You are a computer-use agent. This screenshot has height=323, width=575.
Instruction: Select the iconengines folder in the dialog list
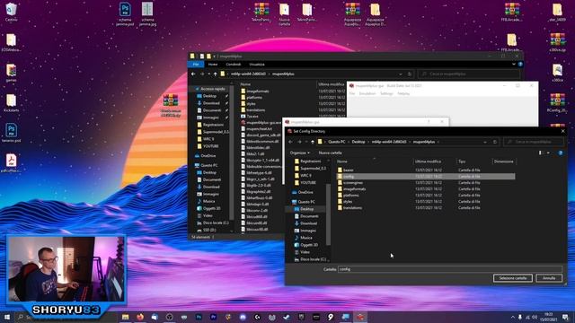pos(353,183)
